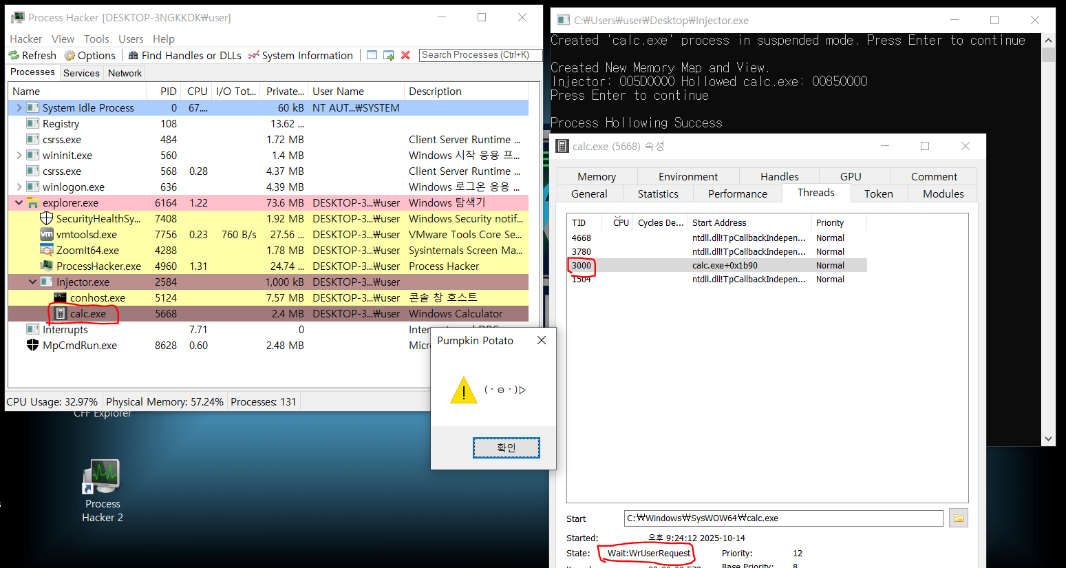Open the Help menu
1066x568 pixels.
164,39
